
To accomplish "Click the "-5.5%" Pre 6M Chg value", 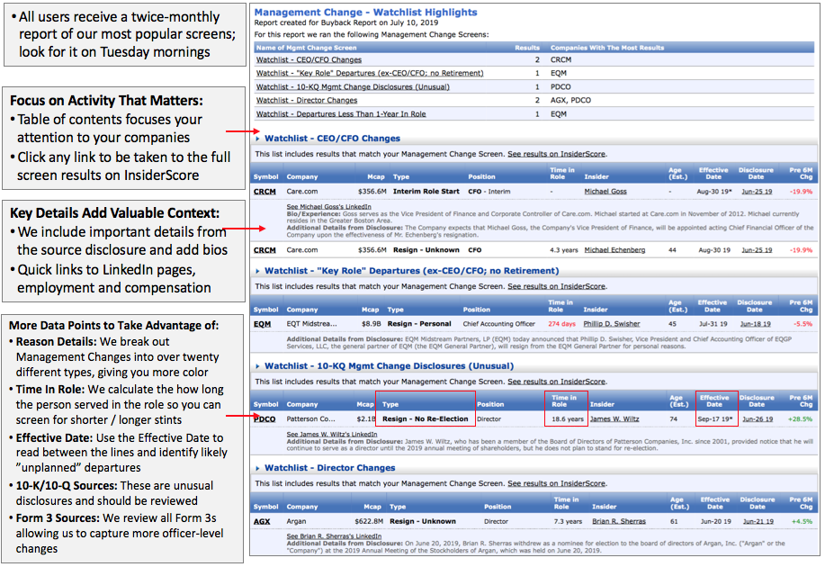I will [803, 324].
